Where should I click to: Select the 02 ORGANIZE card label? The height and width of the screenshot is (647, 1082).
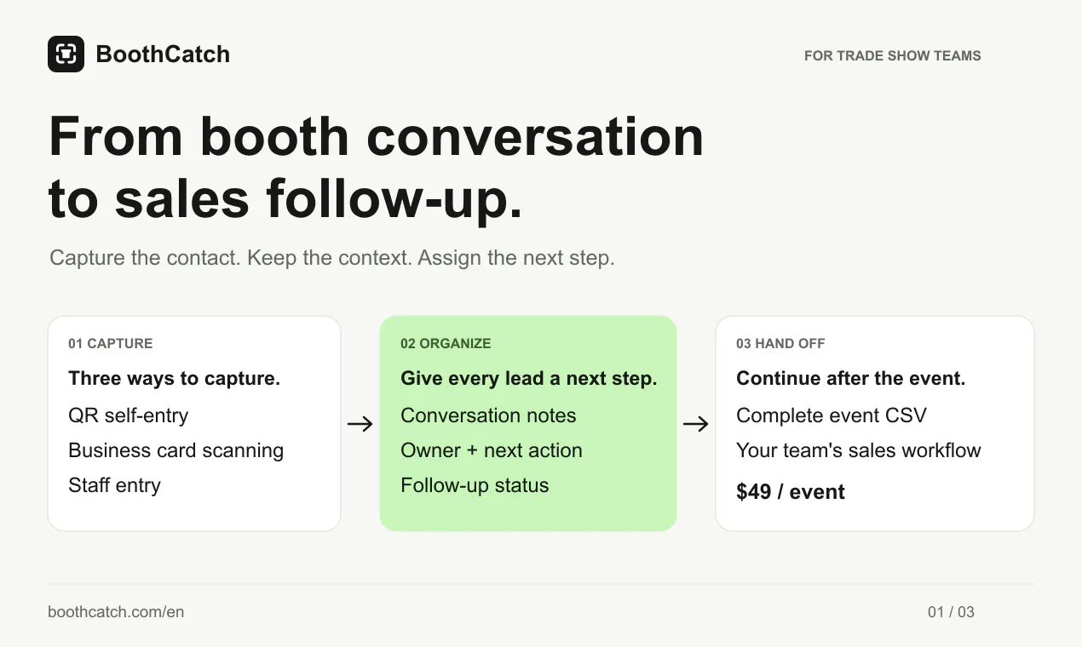(446, 344)
